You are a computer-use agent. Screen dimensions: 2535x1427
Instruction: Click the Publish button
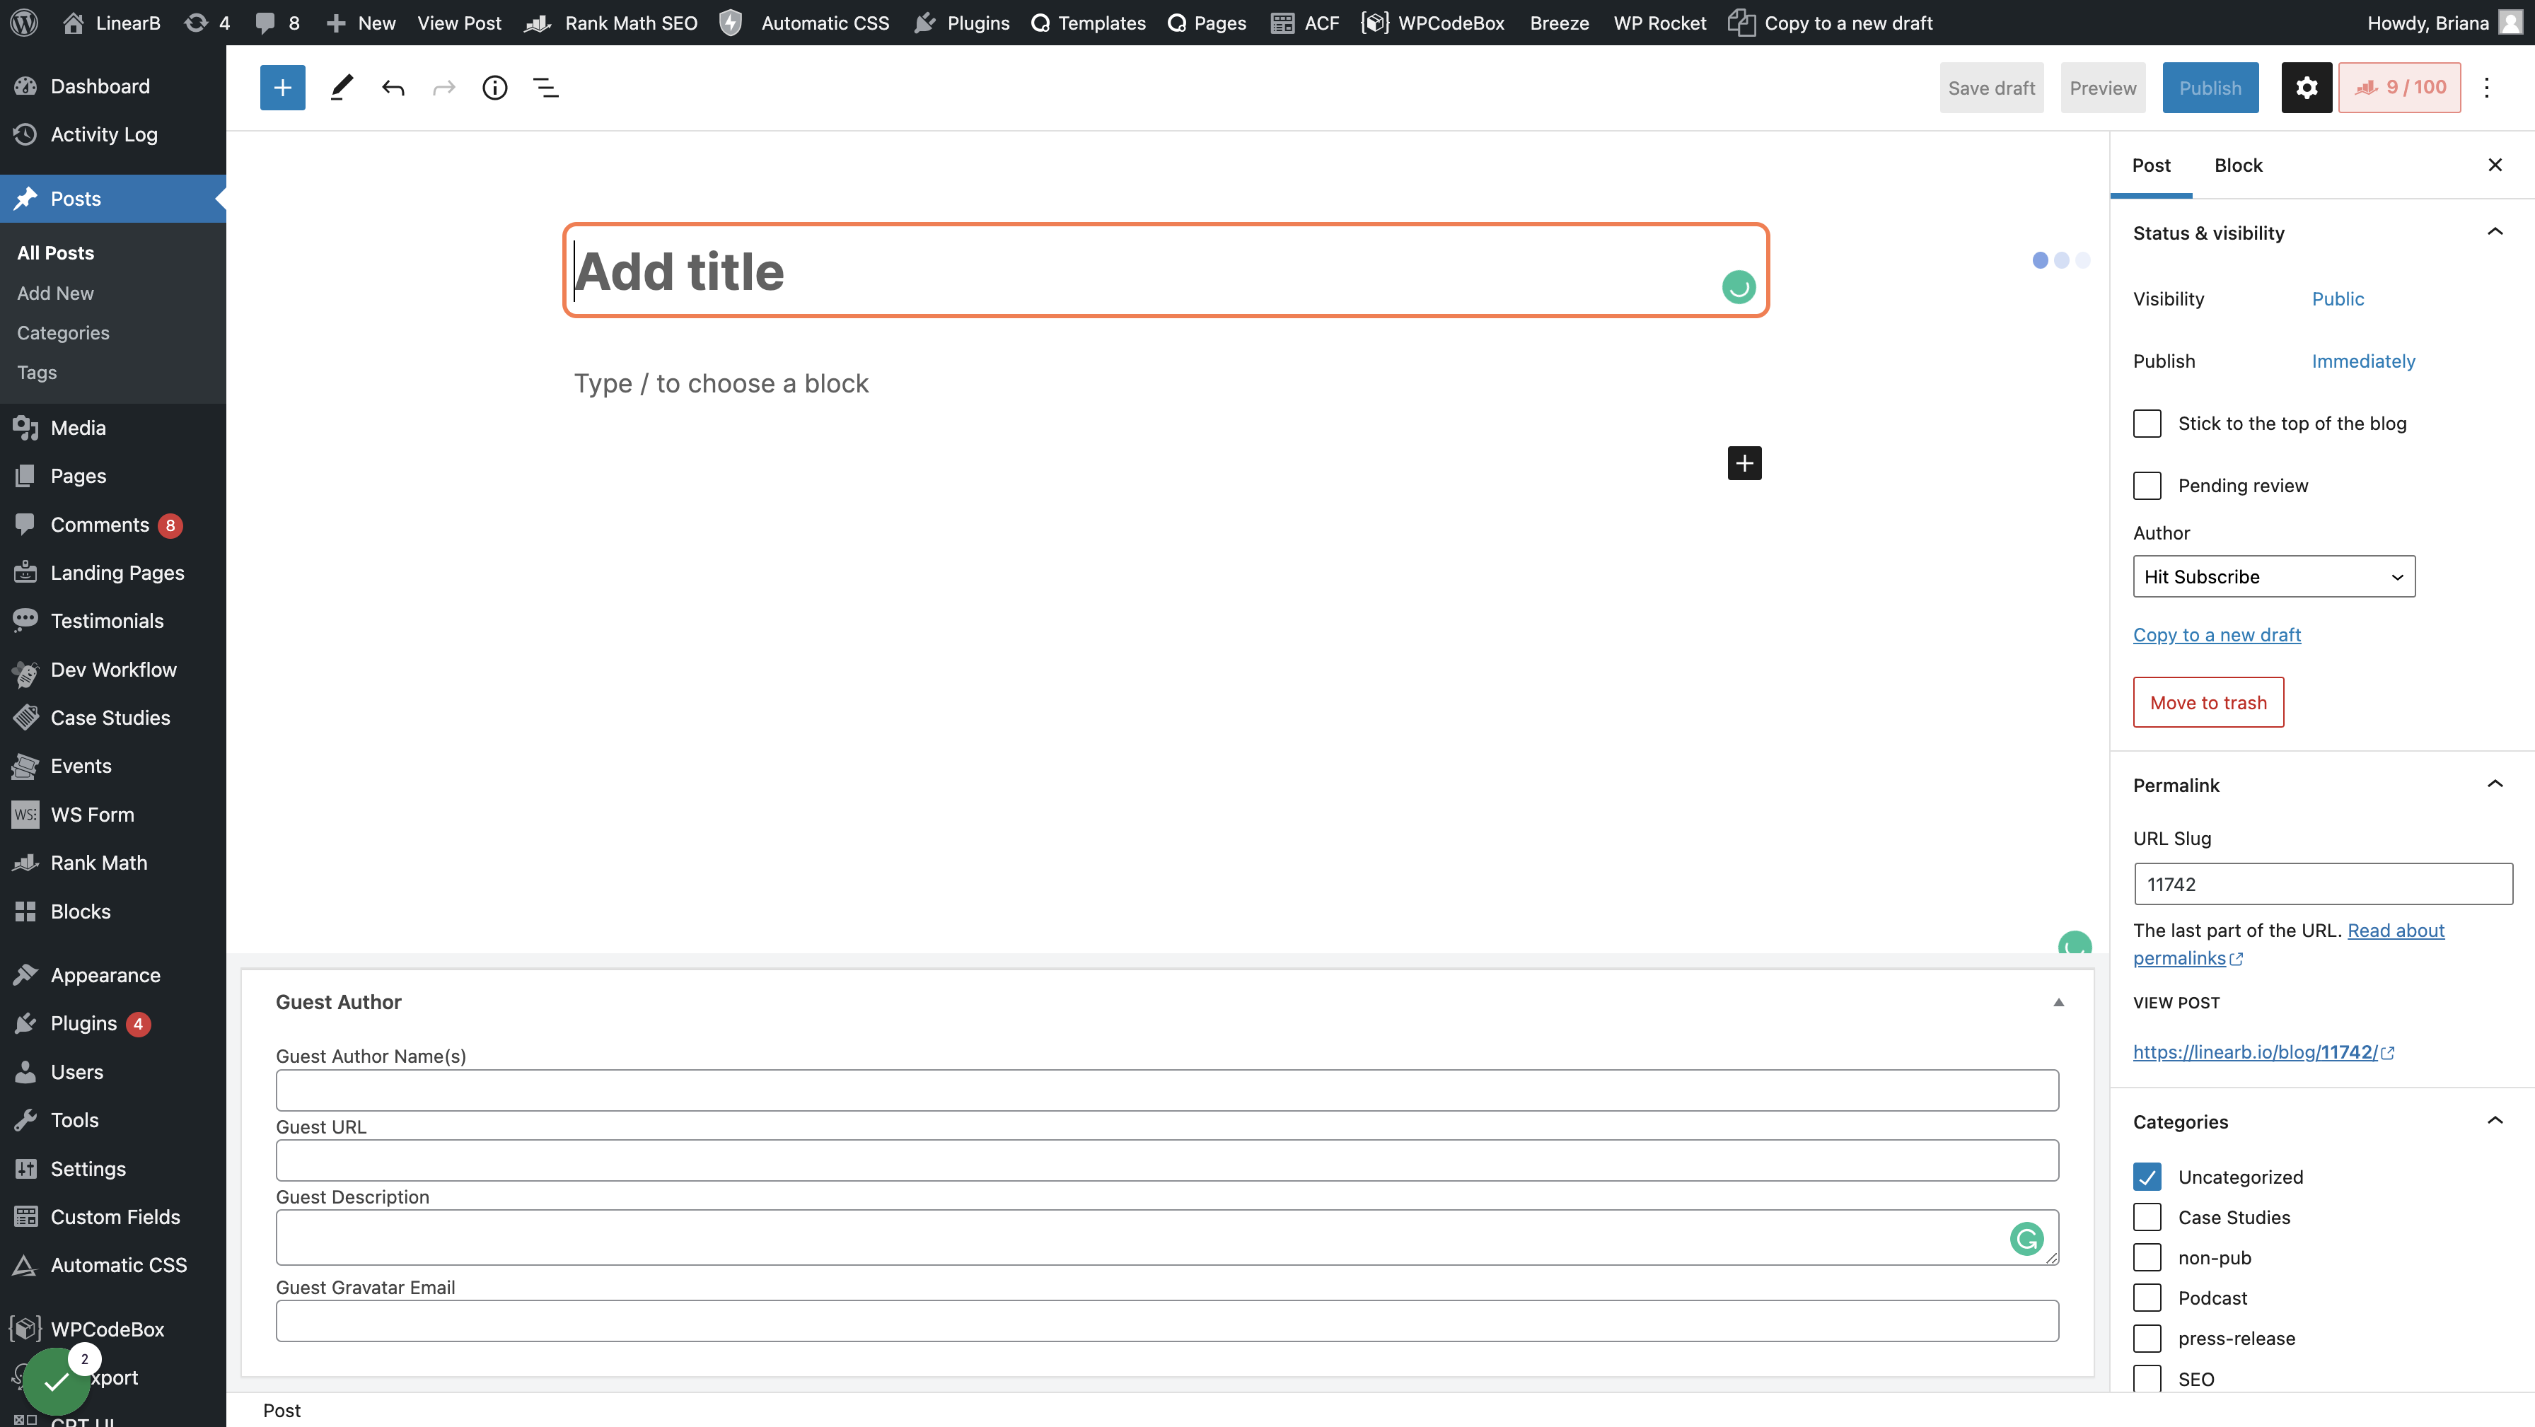click(x=2210, y=88)
